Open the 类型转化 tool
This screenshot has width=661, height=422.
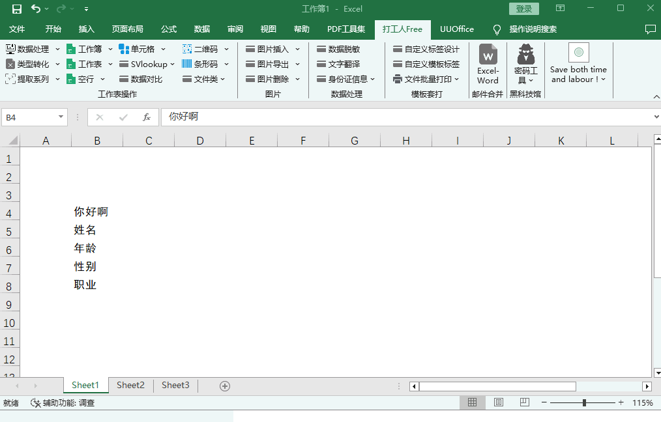tap(28, 64)
